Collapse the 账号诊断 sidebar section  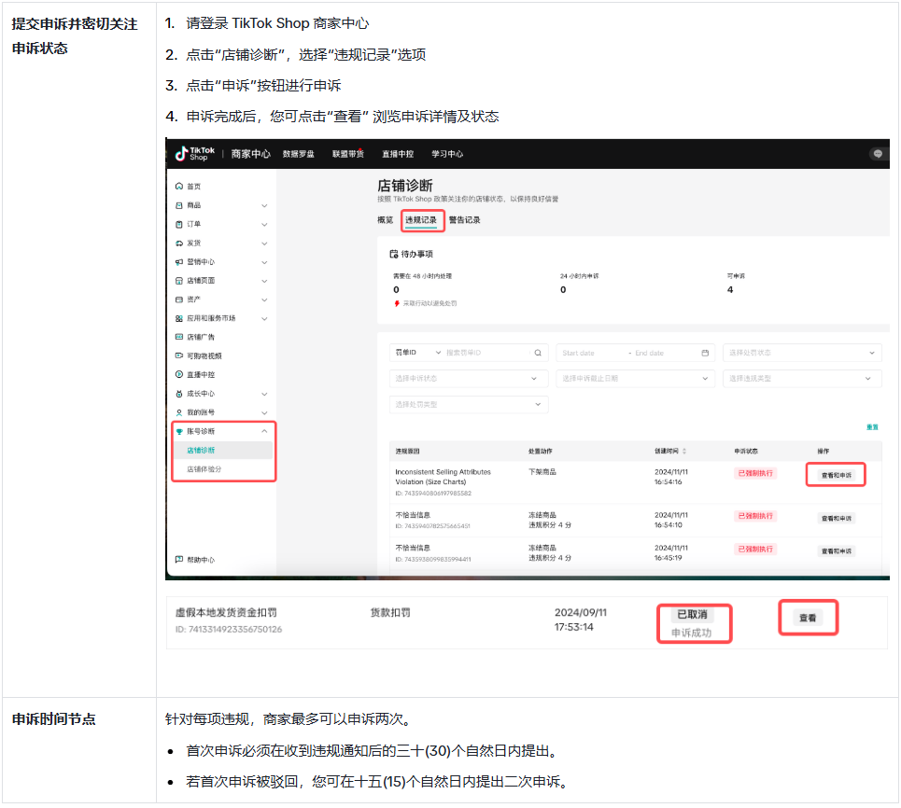tap(264, 431)
